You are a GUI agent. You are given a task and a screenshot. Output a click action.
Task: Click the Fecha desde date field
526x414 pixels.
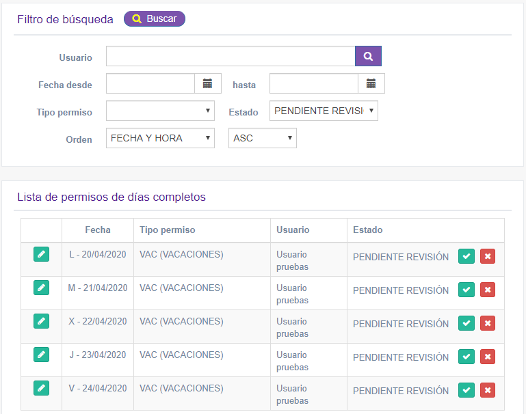coord(150,83)
